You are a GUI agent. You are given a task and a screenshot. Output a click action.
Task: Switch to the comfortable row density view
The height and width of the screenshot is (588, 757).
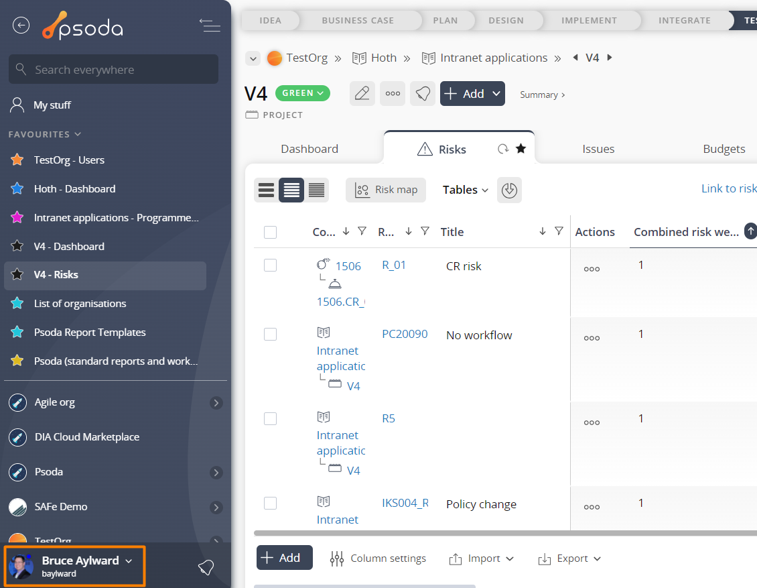tap(266, 190)
